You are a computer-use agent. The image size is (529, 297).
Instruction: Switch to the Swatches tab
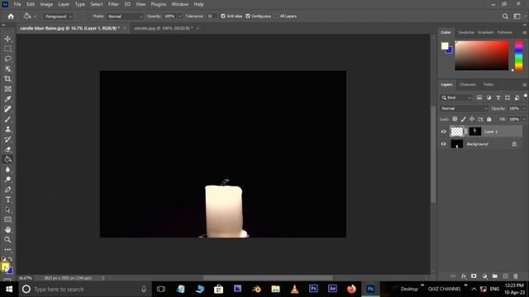point(466,32)
